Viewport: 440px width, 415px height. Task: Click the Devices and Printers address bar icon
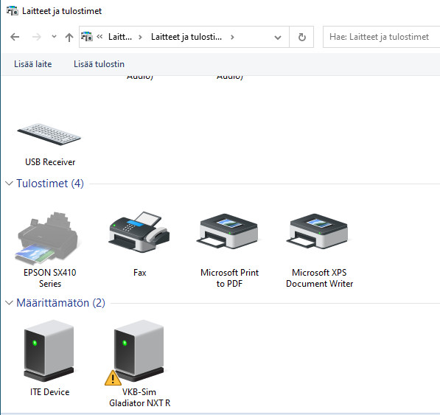pyautogui.click(x=87, y=37)
